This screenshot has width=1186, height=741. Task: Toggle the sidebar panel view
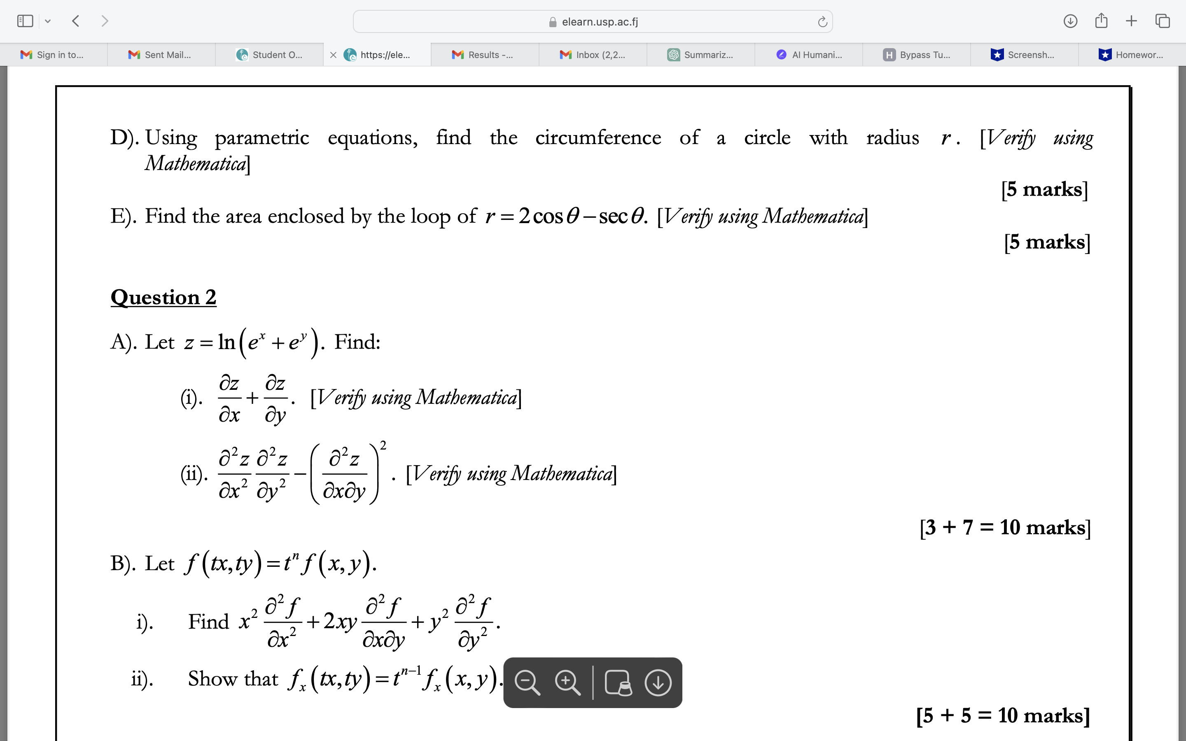point(25,21)
